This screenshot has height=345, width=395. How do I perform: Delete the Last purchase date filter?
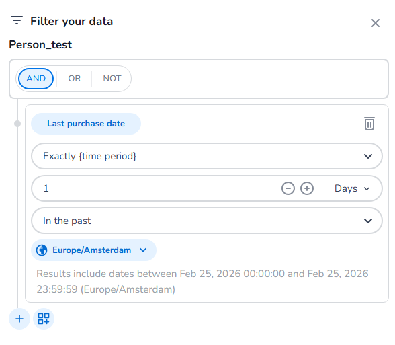(x=369, y=124)
